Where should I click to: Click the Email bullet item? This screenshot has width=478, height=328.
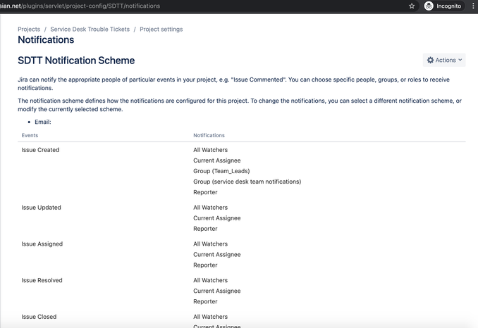pos(43,122)
